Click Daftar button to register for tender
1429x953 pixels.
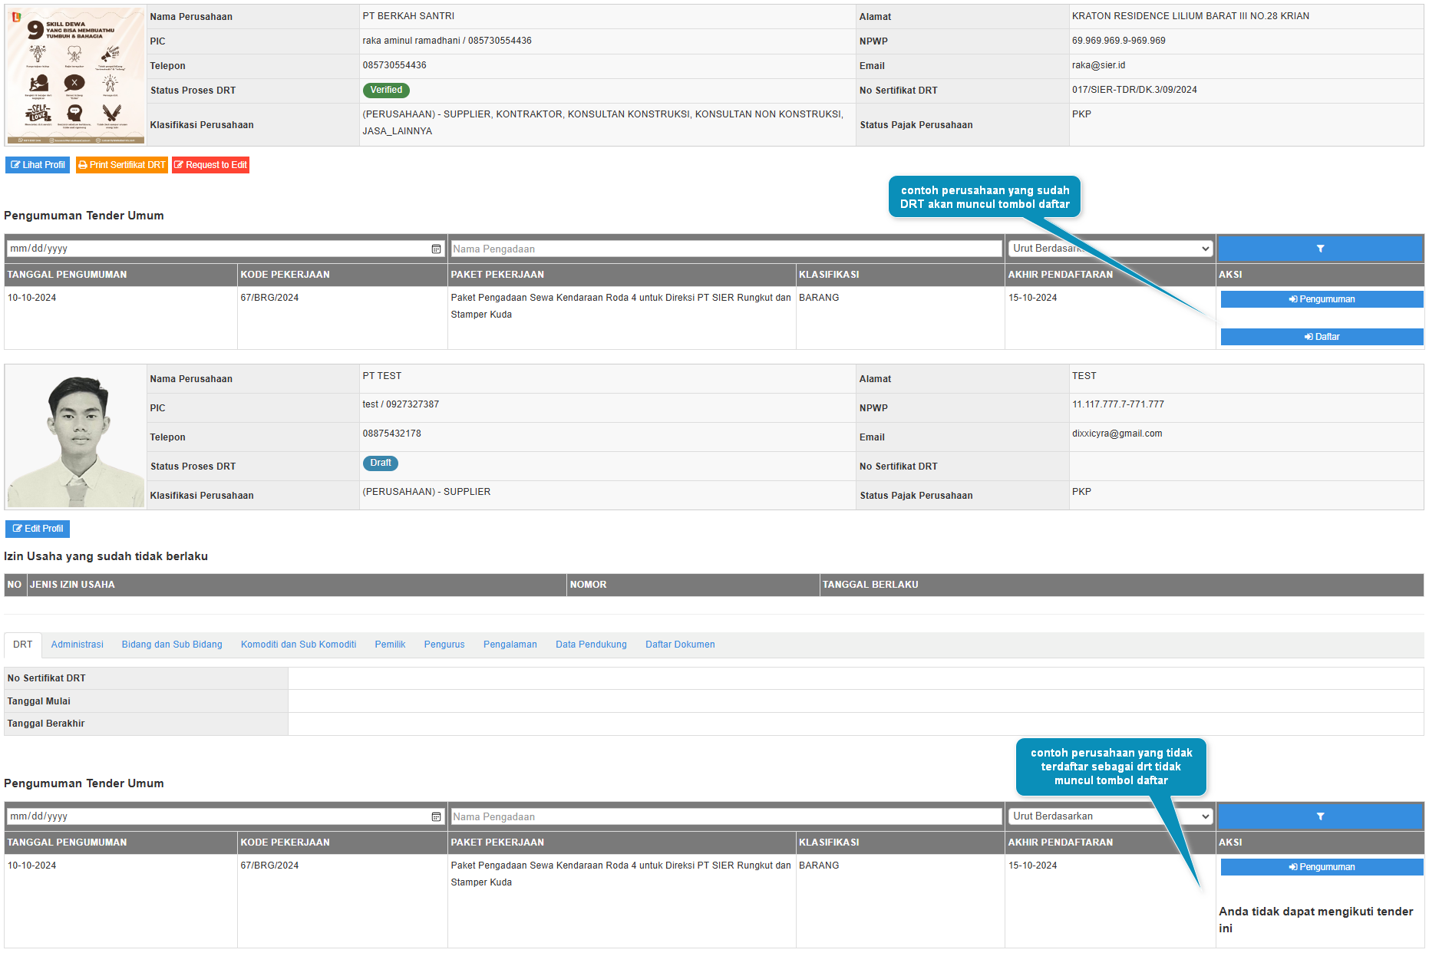point(1321,337)
